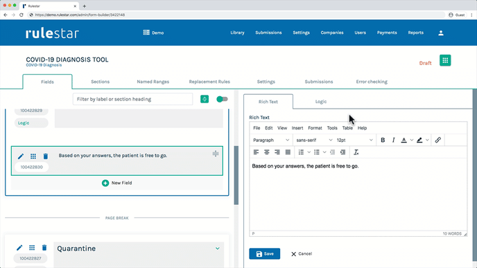Apply text color with the A icon

(404, 140)
